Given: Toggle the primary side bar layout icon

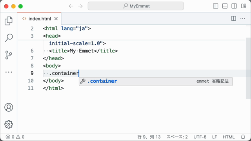Looking at the screenshot, I should (215, 6).
